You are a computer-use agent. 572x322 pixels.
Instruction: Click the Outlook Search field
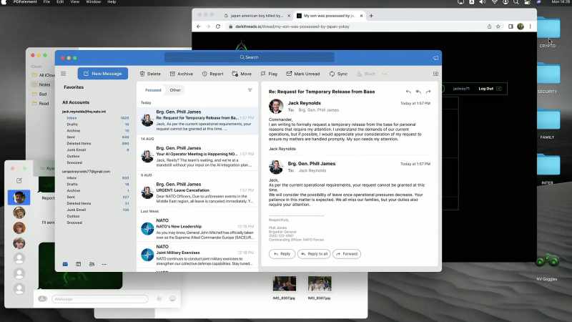(249, 57)
